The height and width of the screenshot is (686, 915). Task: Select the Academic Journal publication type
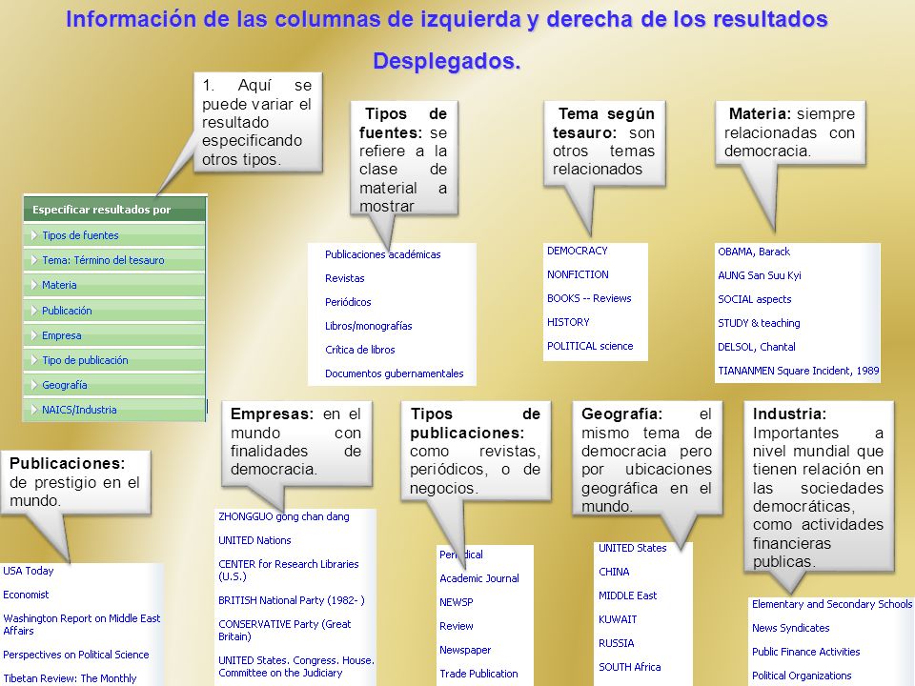tap(479, 578)
